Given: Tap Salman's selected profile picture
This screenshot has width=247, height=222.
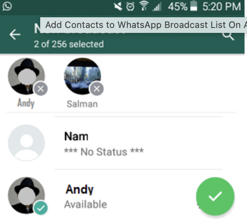Looking at the screenshot, I should (82, 76).
